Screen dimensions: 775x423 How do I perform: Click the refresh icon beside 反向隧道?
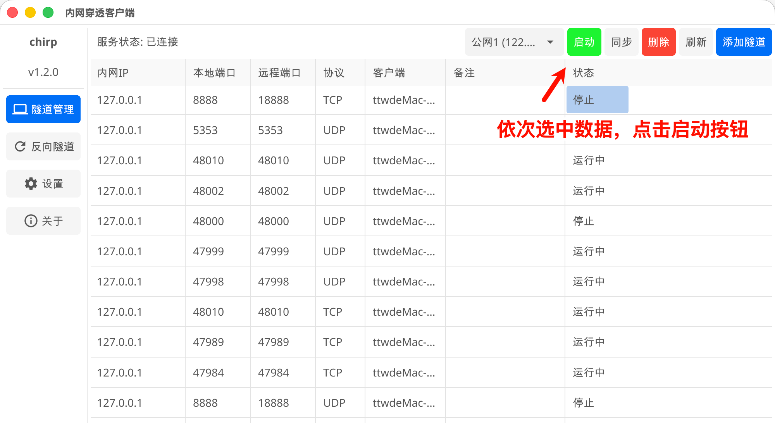coord(20,146)
